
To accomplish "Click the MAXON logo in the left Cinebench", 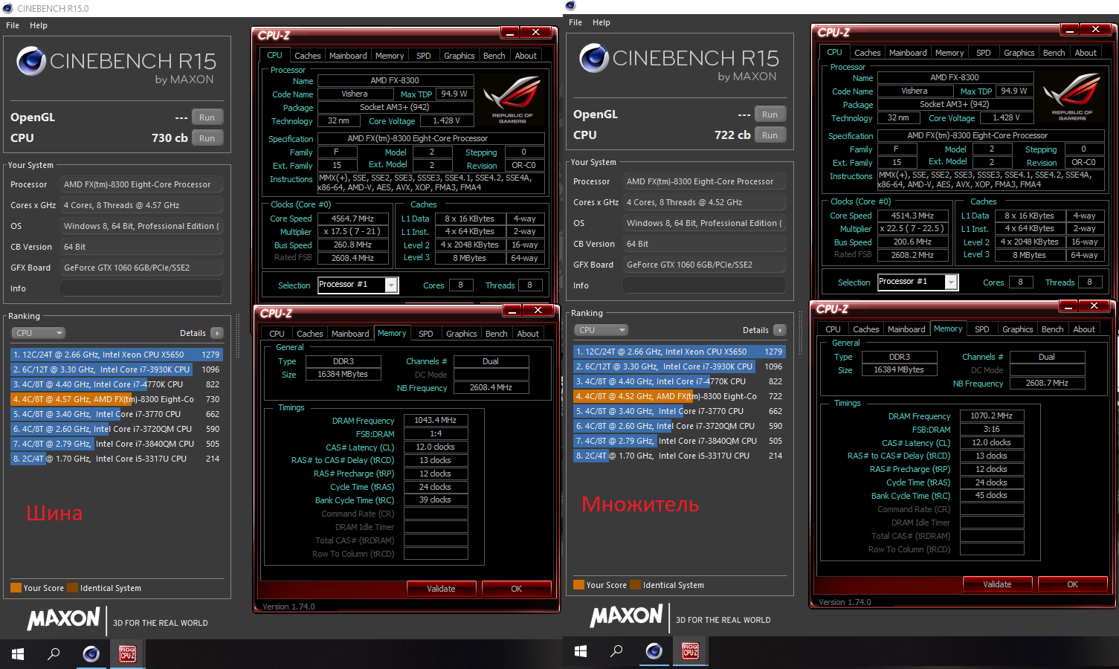I will coord(64,619).
